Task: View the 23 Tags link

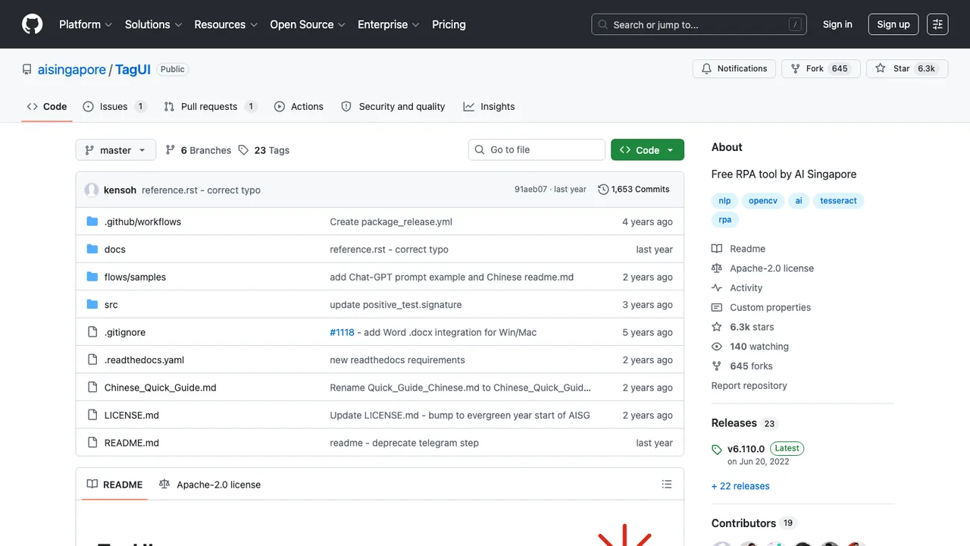Action: (x=264, y=150)
